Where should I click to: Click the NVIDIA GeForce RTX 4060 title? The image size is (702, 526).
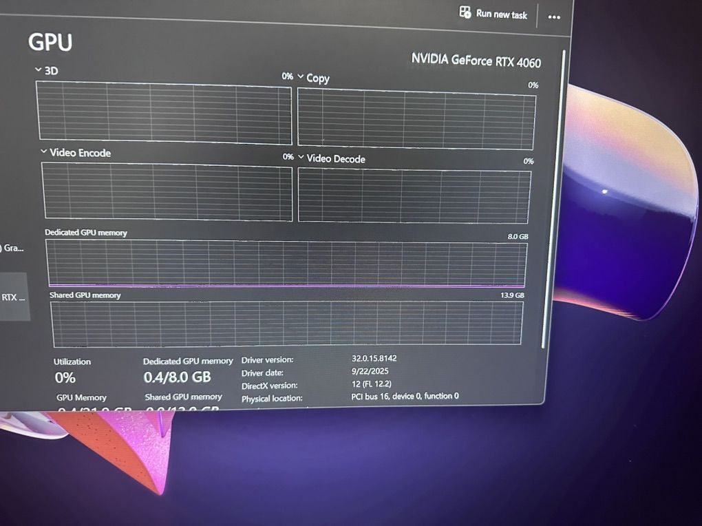[x=476, y=61]
